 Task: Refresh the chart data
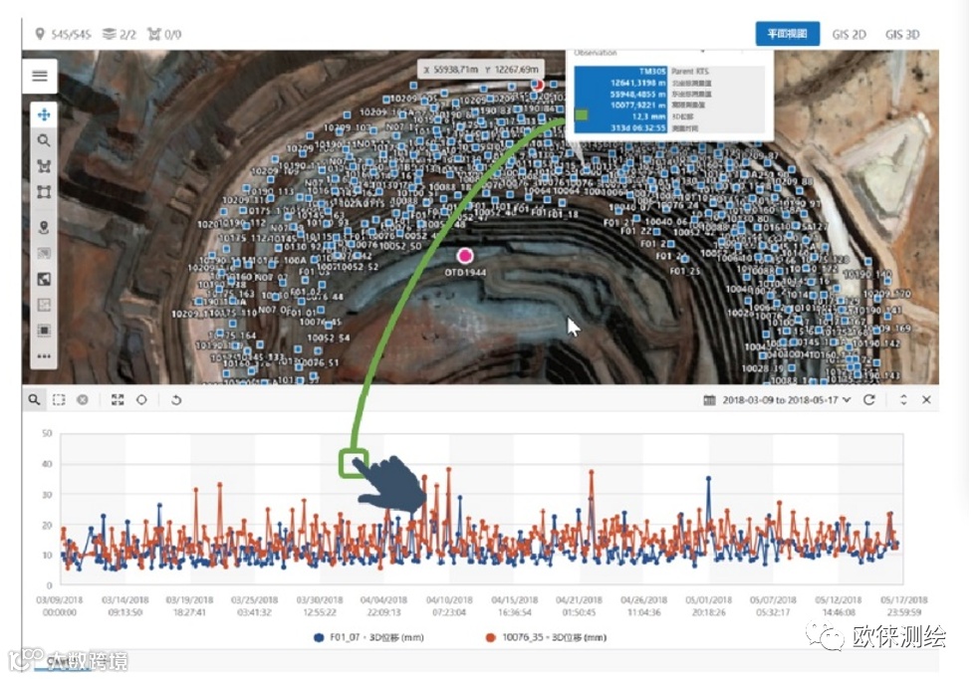point(868,399)
